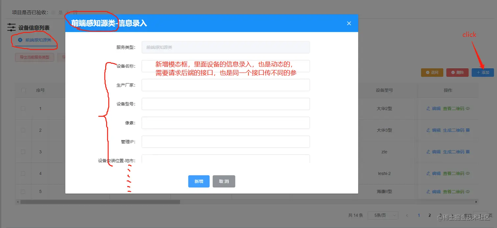Screen dimensions: 497x228
Task: Close the 信息录入 dialog with the X
Action: click(349, 23)
